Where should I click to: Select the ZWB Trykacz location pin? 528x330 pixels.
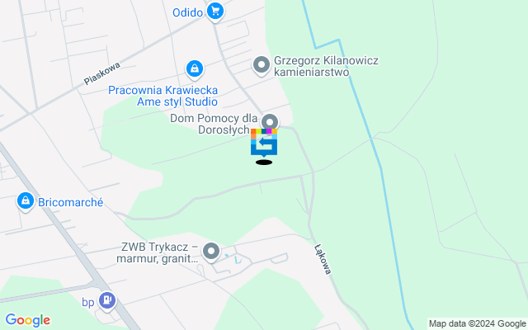click(x=211, y=252)
